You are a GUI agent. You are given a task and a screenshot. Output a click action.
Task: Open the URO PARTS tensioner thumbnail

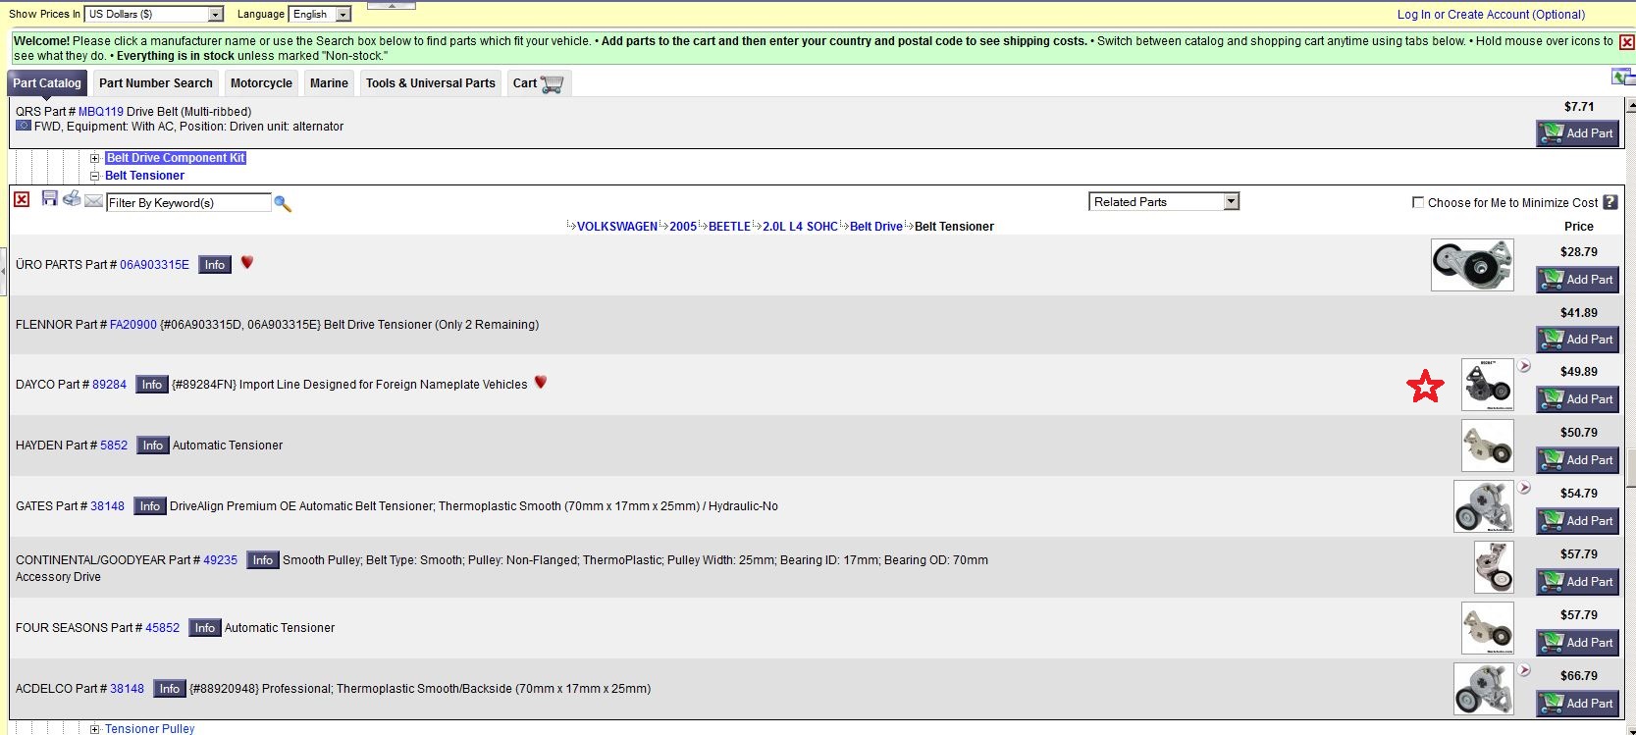1472,265
